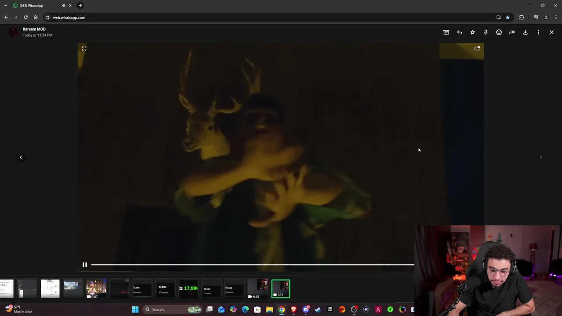Open Kareem MOD's profile picture
562x316 pixels.
tap(14, 32)
